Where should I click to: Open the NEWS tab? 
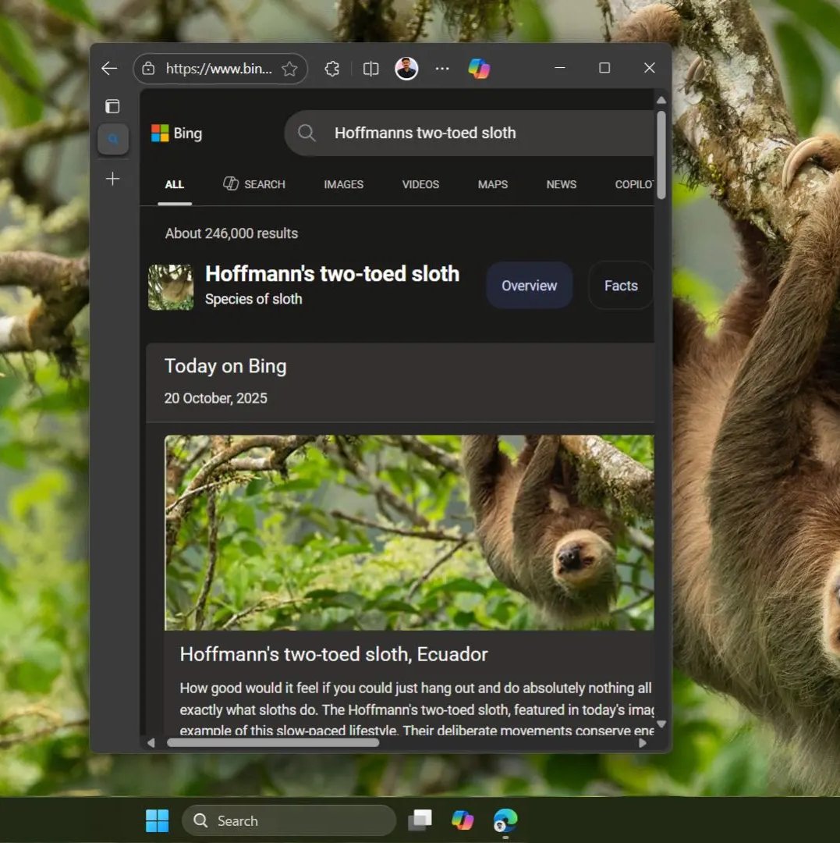coord(561,184)
